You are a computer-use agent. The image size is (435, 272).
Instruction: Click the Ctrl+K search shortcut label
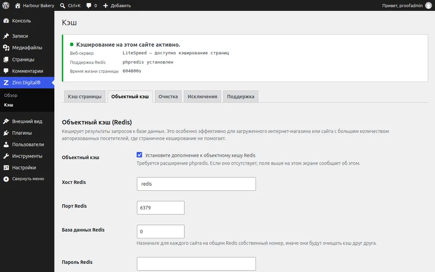74,5
